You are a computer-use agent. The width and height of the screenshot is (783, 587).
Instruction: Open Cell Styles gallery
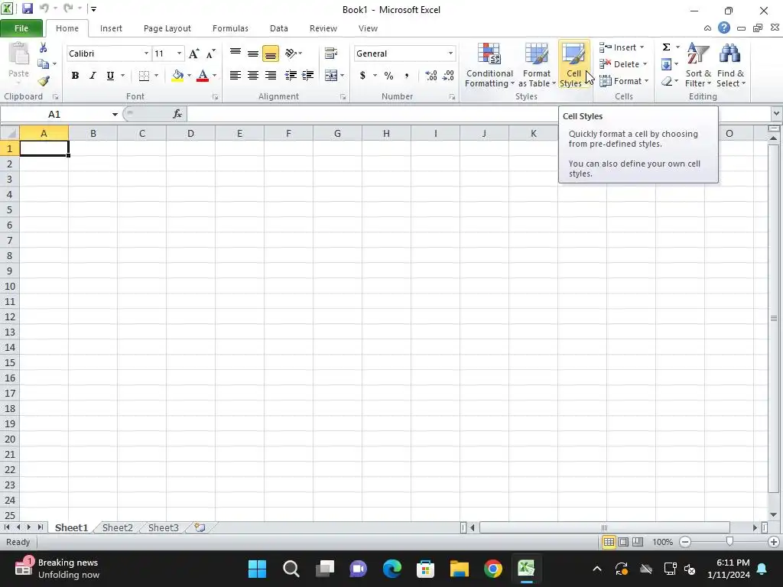573,66
